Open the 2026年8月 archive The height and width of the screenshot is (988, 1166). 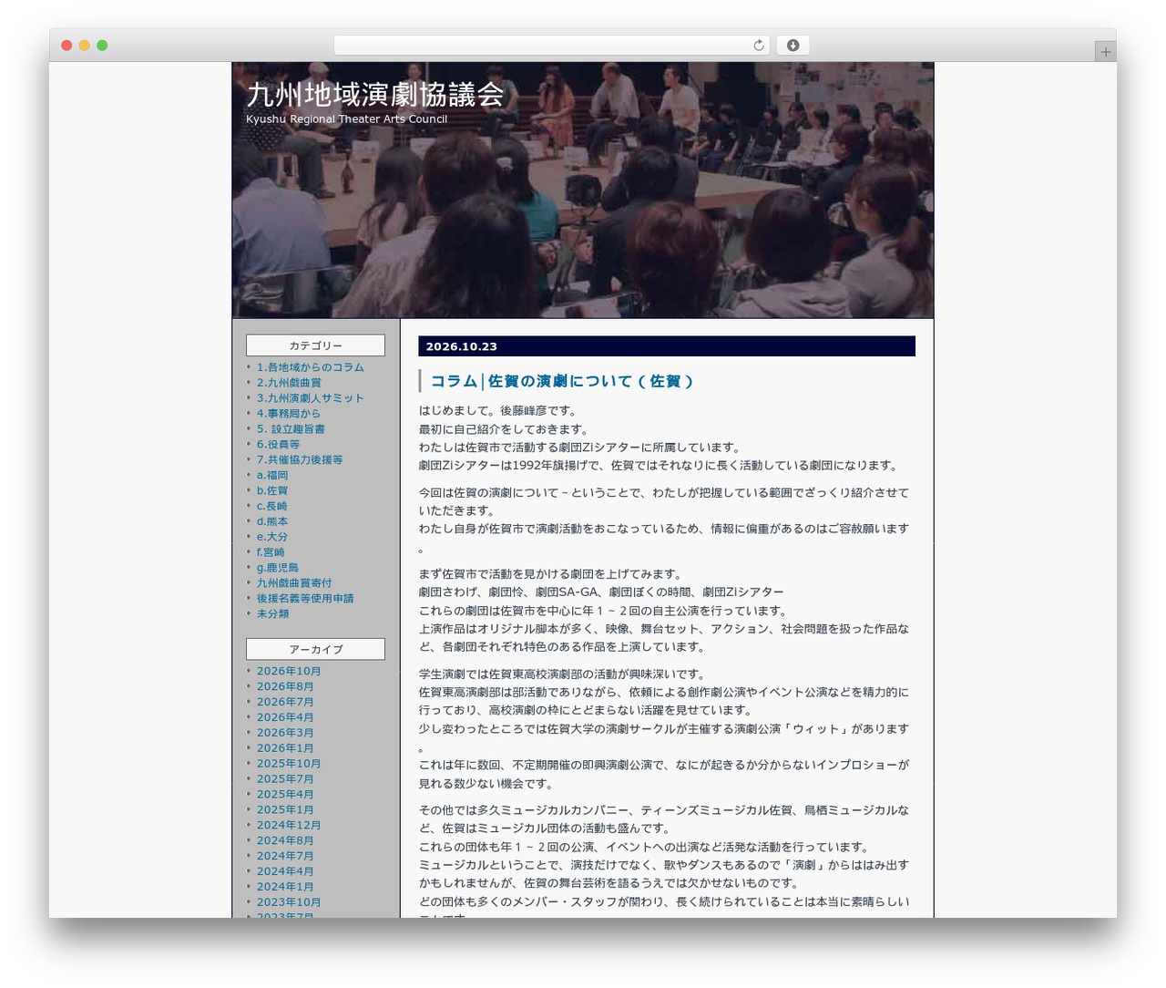point(285,687)
